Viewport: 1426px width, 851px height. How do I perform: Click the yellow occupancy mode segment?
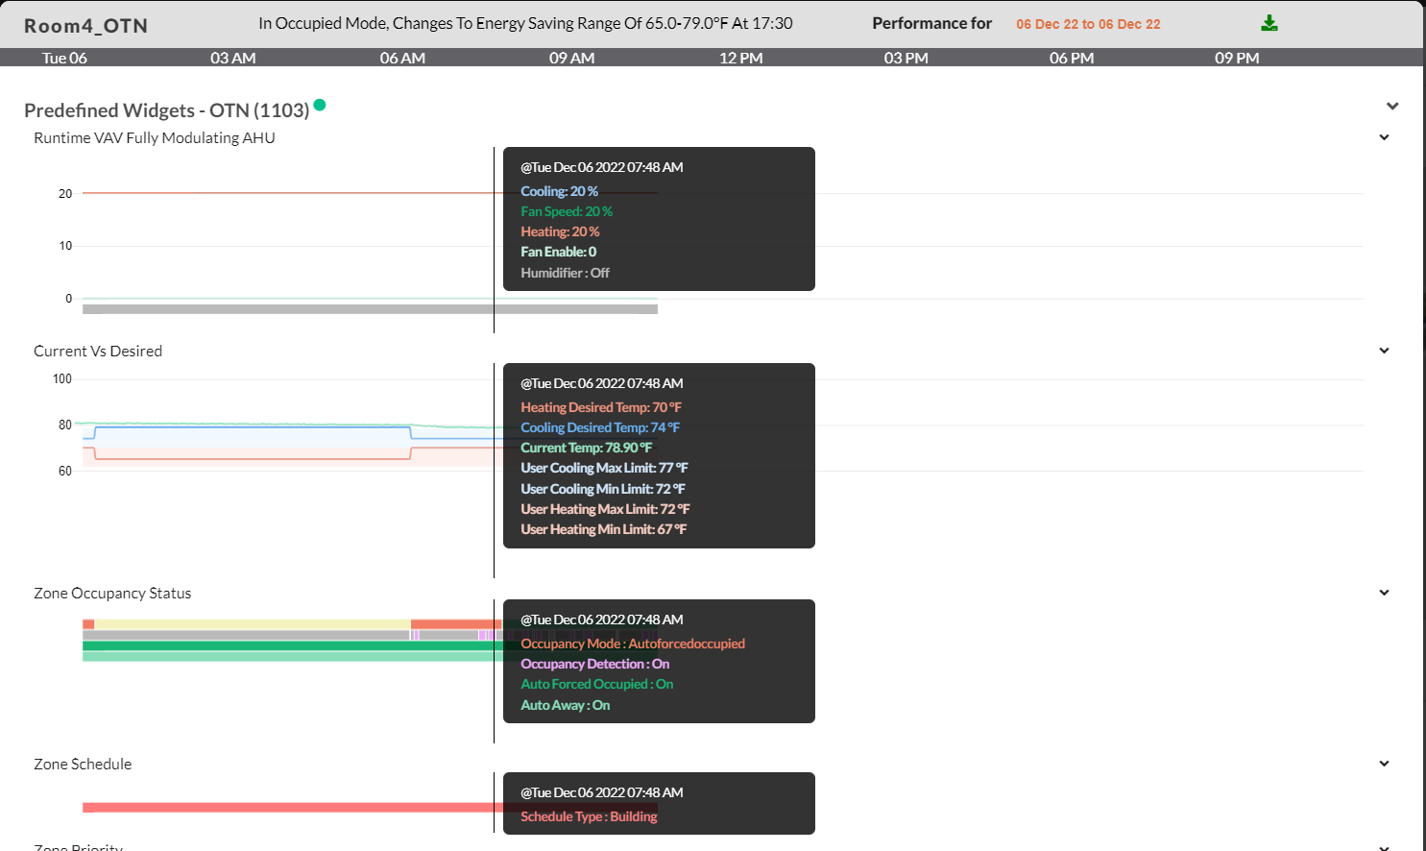250,624
